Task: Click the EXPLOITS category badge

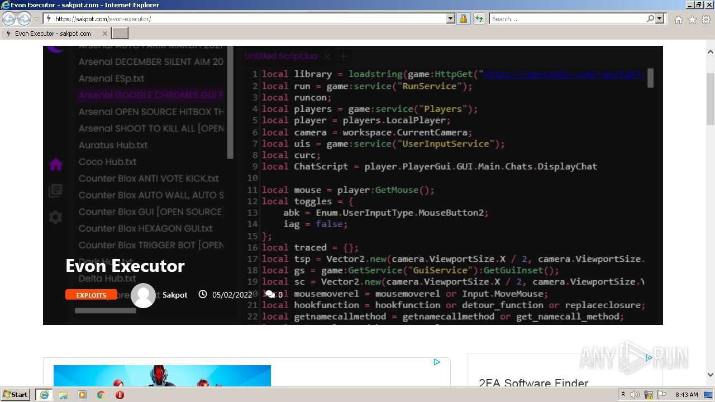Action: coord(91,295)
